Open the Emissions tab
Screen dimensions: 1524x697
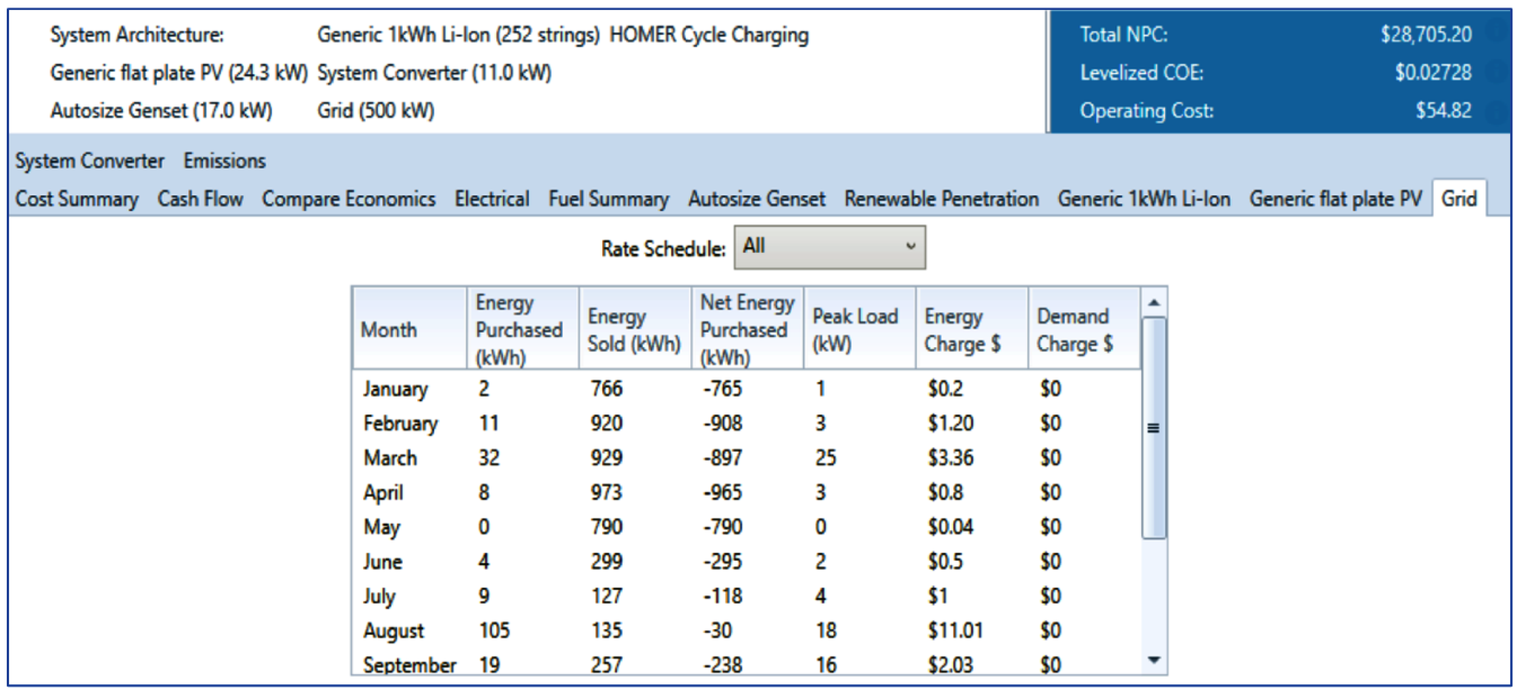coord(224,161)
